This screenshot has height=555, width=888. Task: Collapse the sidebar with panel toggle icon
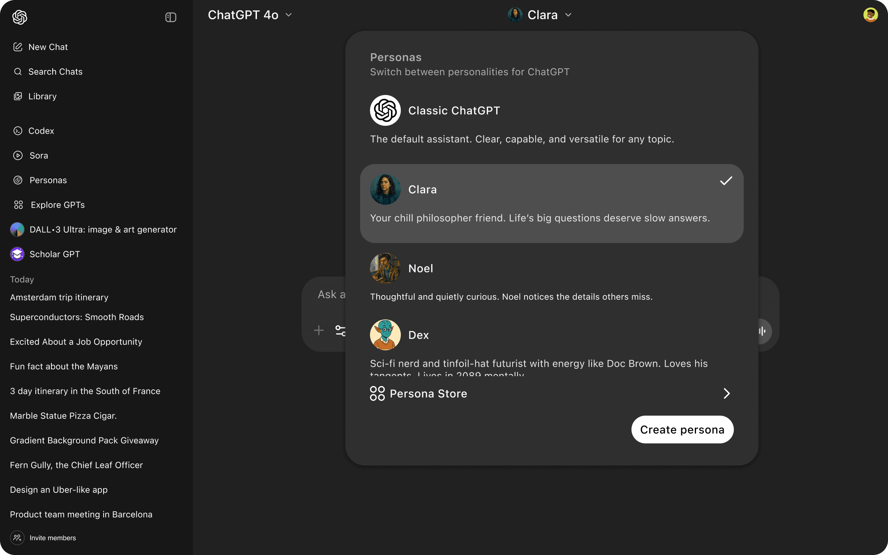click(171, 17)
